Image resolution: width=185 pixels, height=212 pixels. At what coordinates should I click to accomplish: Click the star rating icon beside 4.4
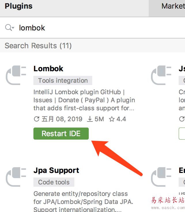[x=112, y=119]
